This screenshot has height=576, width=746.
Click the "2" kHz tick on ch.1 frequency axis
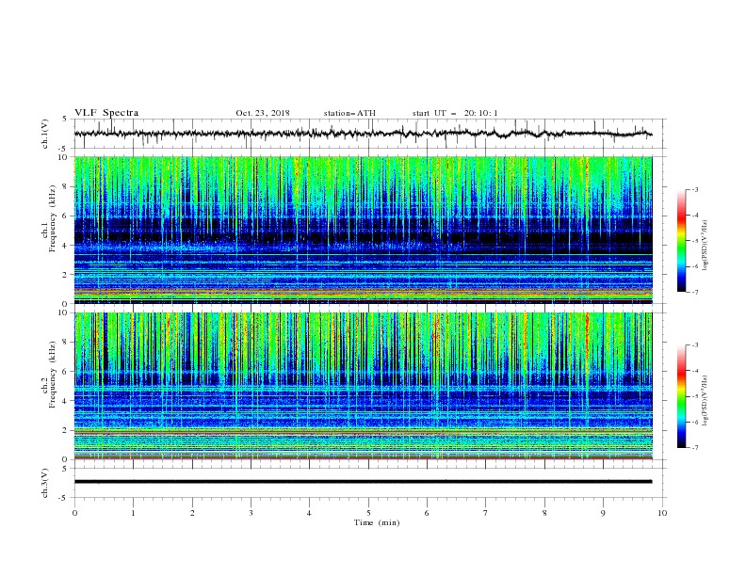click(67, 275)
